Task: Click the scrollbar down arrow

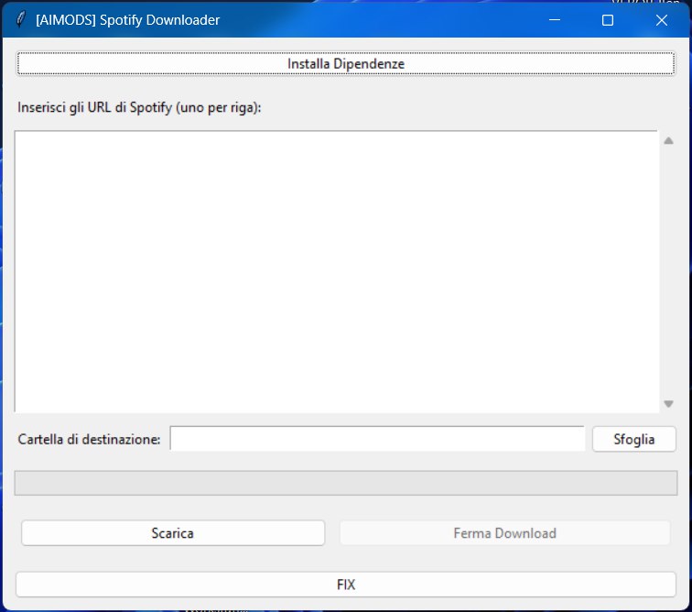Action: (x=668, y=403)
